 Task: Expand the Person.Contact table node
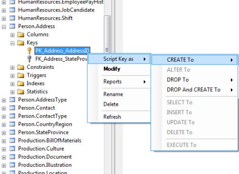coord(4,109)
